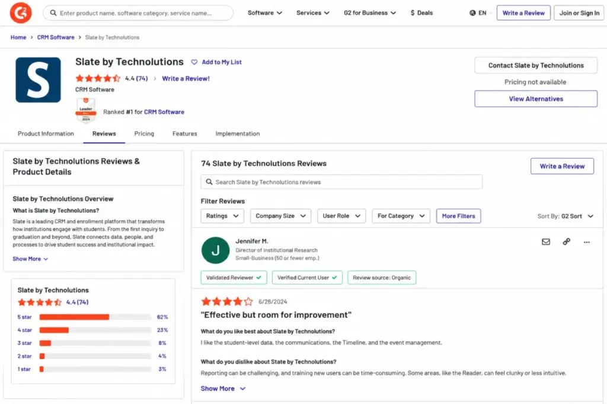This screenshot has height=404, width=607.
Task: Expand the Ratings filter dropdown
Action: click(x=222, y=216)
